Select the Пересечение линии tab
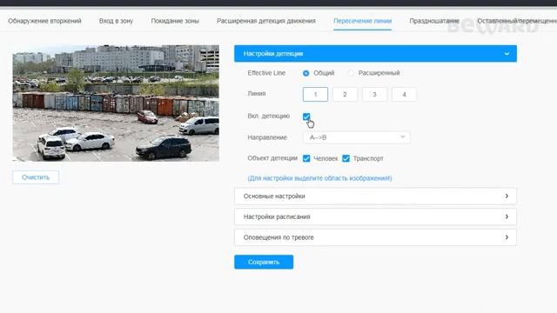 click(362, 21)
